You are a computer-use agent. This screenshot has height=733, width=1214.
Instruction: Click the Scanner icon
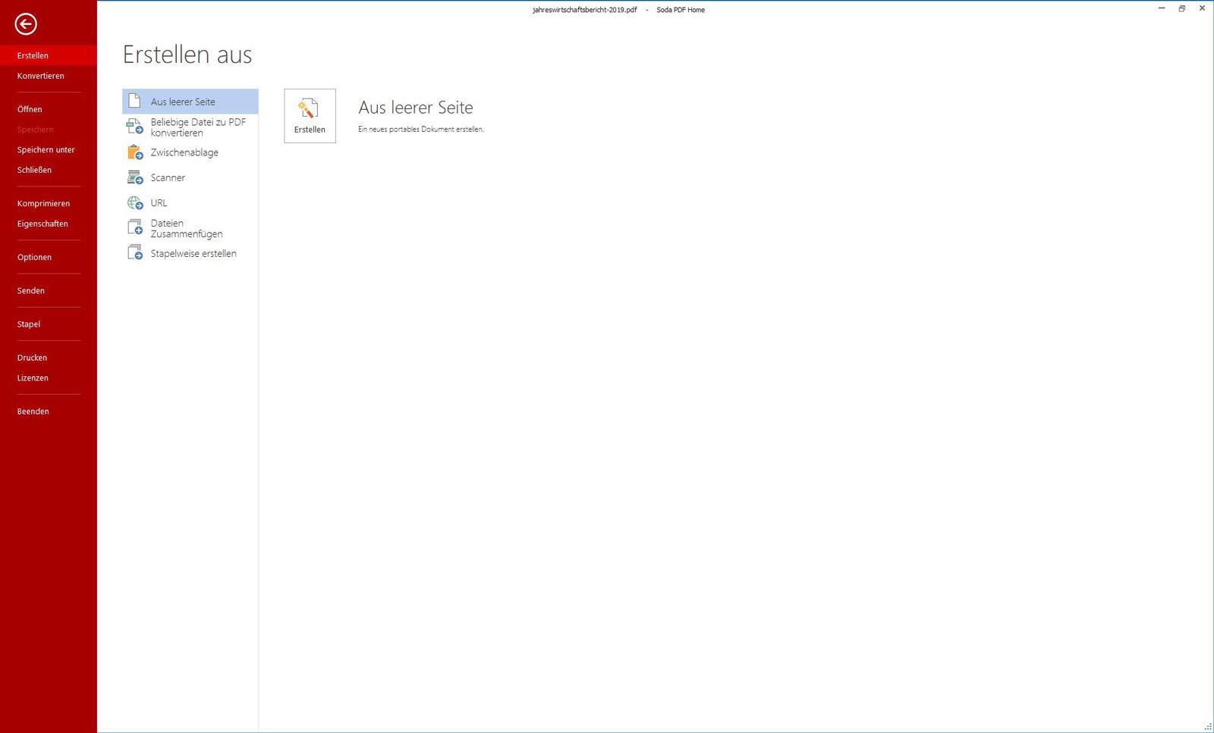pyautogui.click(x=135, y=177)
